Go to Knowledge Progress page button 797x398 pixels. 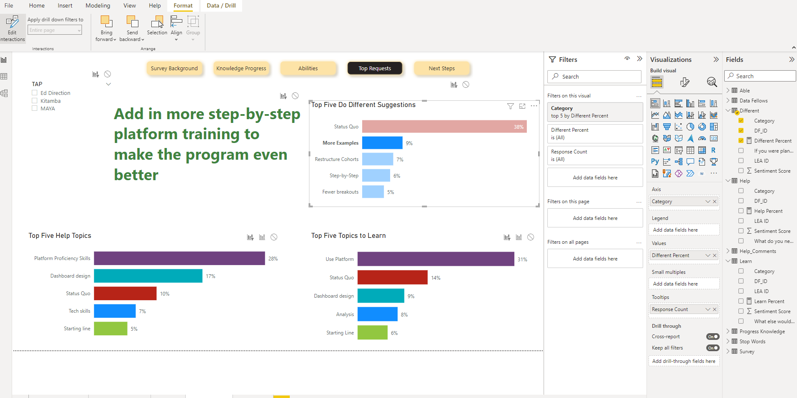click(241, 68)
